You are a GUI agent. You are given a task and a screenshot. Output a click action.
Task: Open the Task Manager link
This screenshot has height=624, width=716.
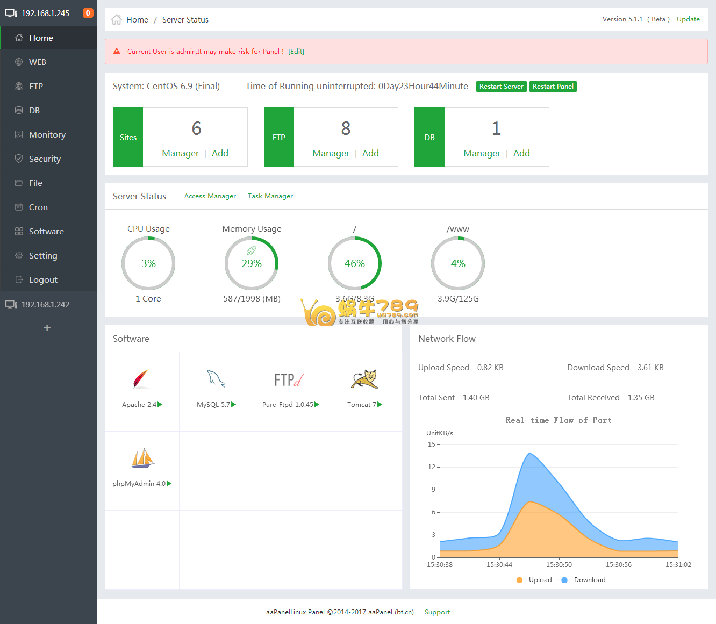[x=270, y=196]
